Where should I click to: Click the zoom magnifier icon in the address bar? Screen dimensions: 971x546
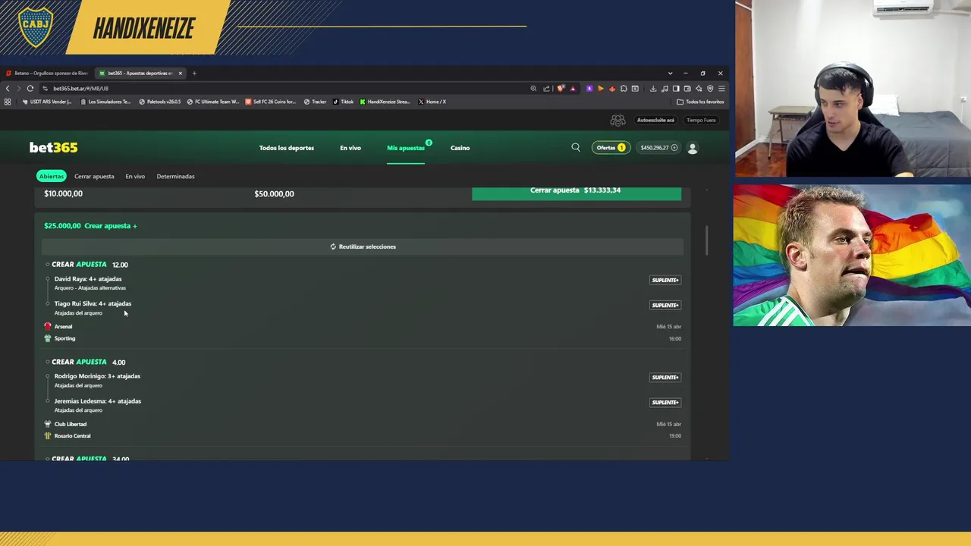click(x=533, y=88)
